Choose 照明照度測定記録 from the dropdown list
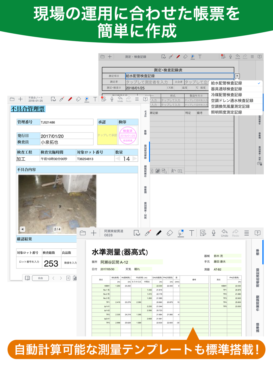Screen dimensions: 273x365 [x=236, y=112]
